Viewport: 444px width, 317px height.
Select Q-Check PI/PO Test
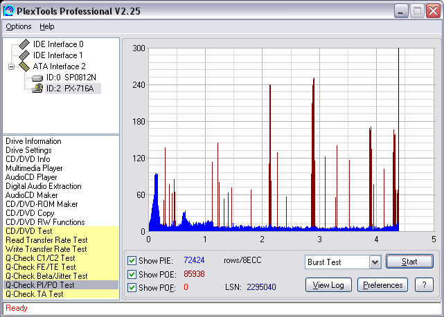(x=61, y=285)
